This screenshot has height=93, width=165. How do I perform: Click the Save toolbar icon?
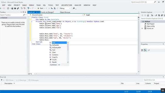[x=15, y=8]
